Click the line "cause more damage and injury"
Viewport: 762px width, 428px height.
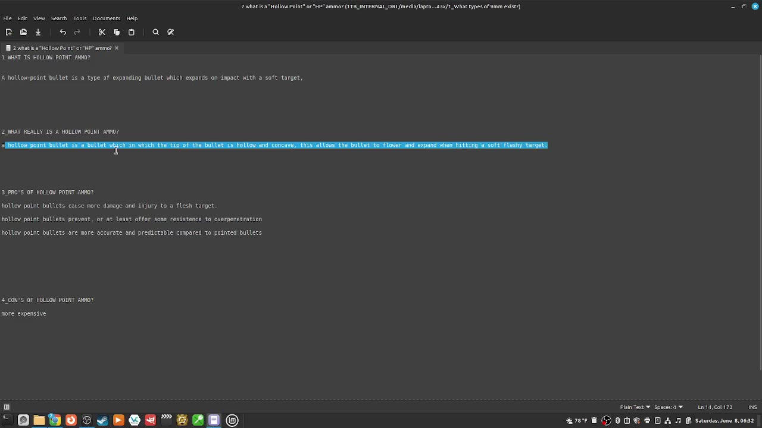click(x=109, y=206)
